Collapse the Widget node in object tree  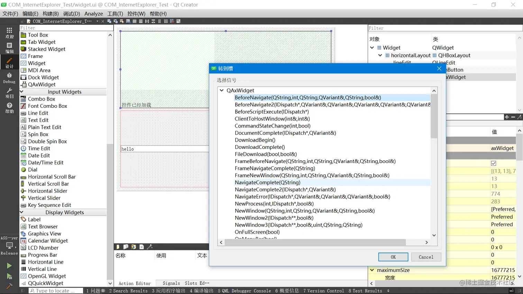click(372, 48)
